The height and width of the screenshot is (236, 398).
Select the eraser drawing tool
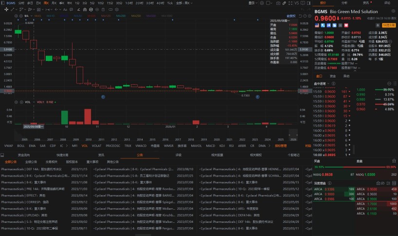(79, 9)
